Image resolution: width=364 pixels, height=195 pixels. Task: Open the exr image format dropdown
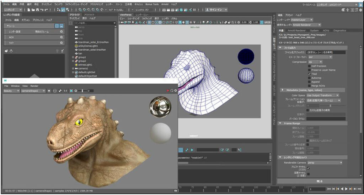(x=320, y=57)
